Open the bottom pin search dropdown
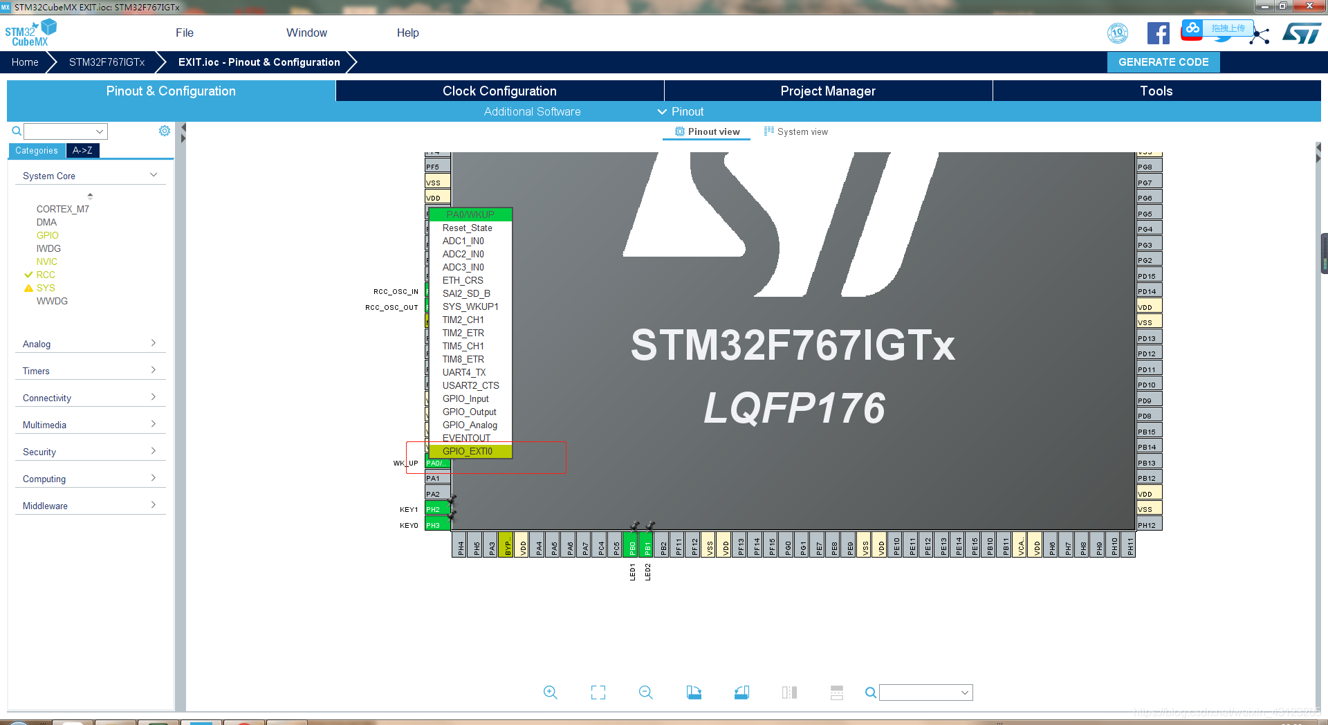 click(x=965, y=692)
